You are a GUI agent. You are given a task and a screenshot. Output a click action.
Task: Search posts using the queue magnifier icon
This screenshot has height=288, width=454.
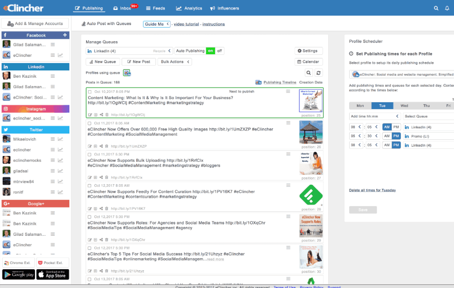(308, 73)
